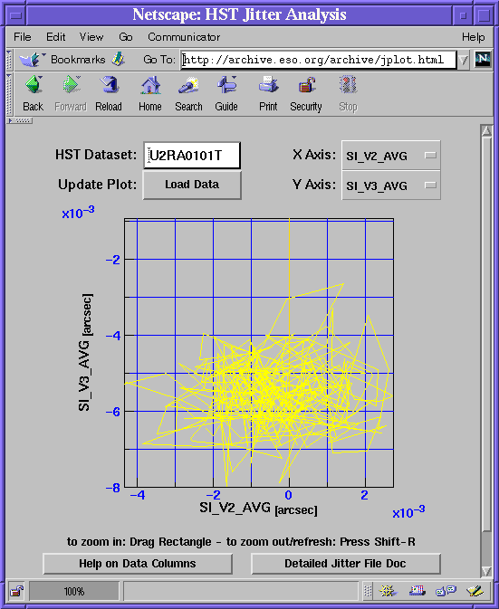This screenshot has height=609, width=499.
Task: Collapse the location toolbar grip
Action: (x=10, y=60)
